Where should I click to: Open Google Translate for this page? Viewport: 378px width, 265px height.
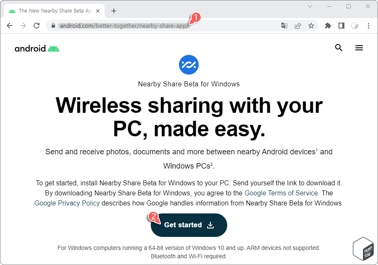pyautogui.click(x=284, y=26)
